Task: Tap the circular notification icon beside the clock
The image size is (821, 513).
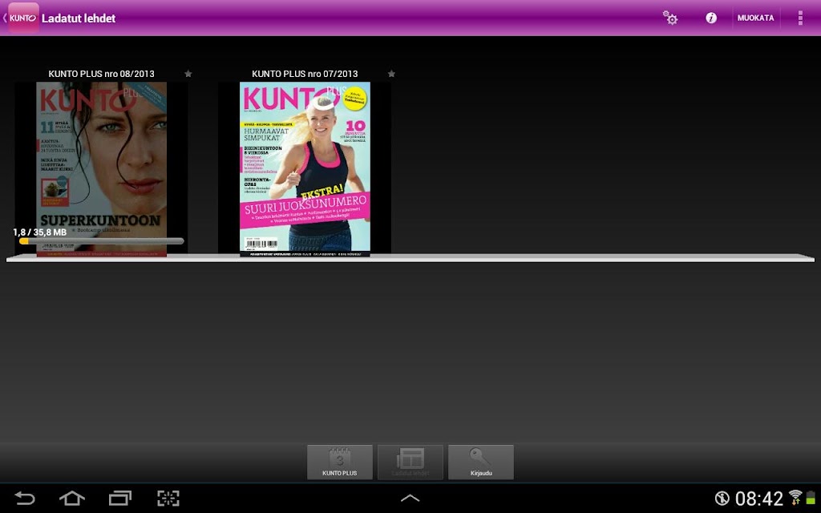Action: (722, 498)
